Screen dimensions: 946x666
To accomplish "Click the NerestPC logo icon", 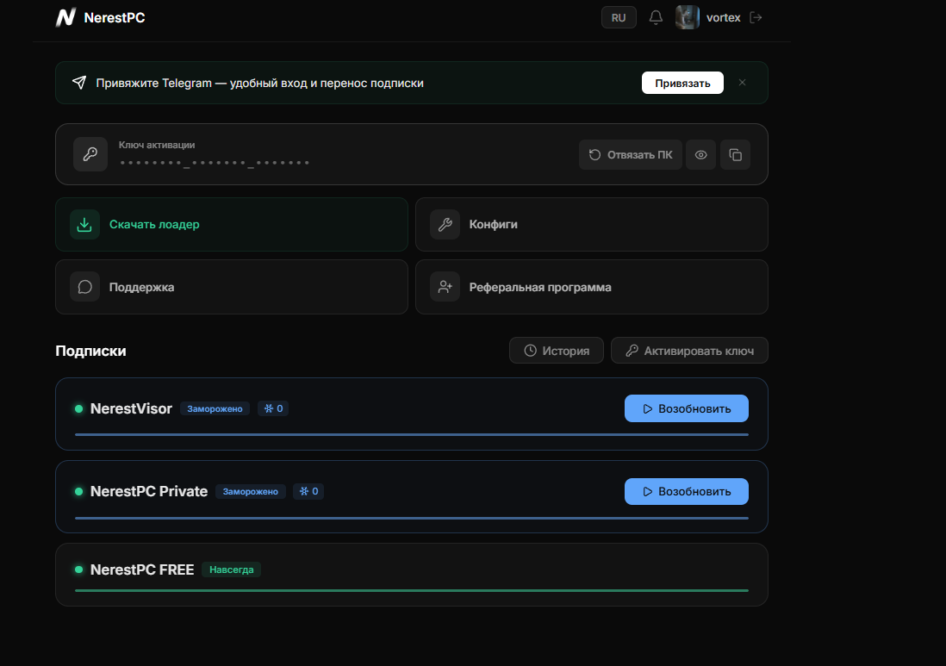I will 65,17.
